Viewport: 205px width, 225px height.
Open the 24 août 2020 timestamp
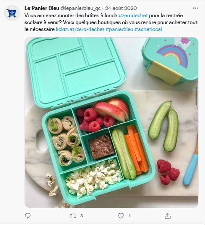point(121,8)
